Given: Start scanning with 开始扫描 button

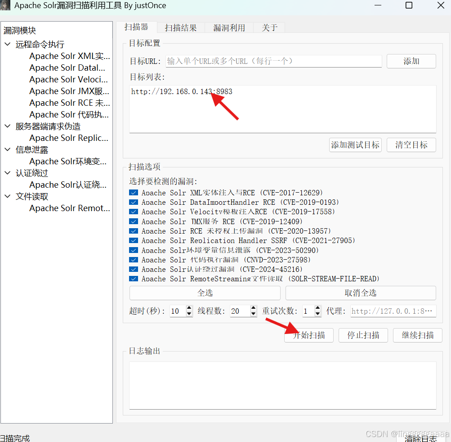Looking at the screenshot, I should coord(308,335).
